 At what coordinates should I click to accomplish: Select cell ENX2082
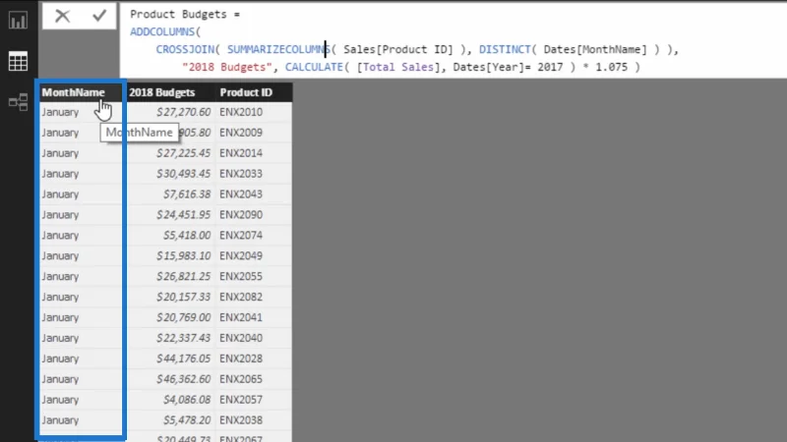(241, 297)
